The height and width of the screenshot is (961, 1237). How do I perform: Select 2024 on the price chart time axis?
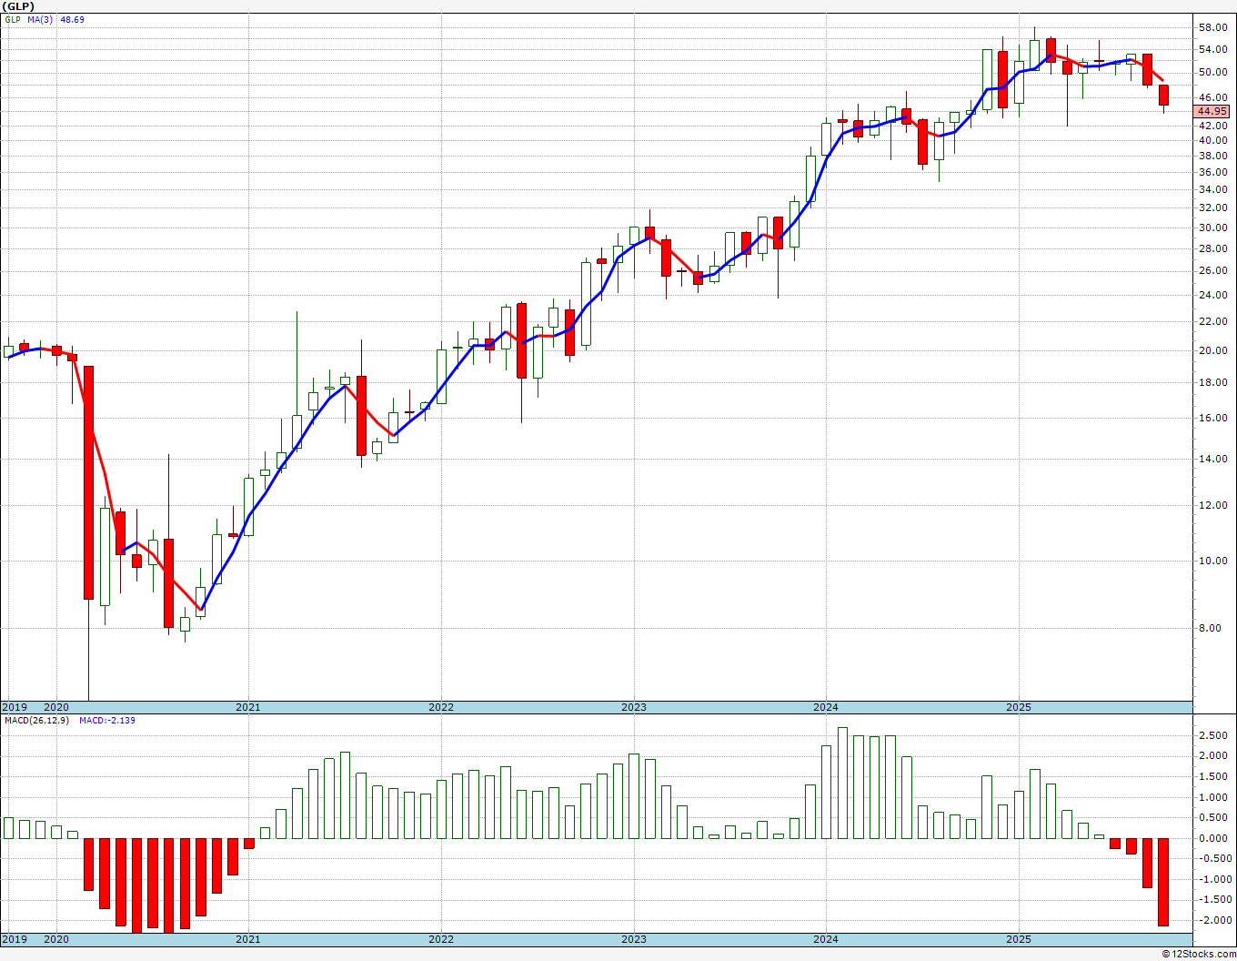(826, 707)
